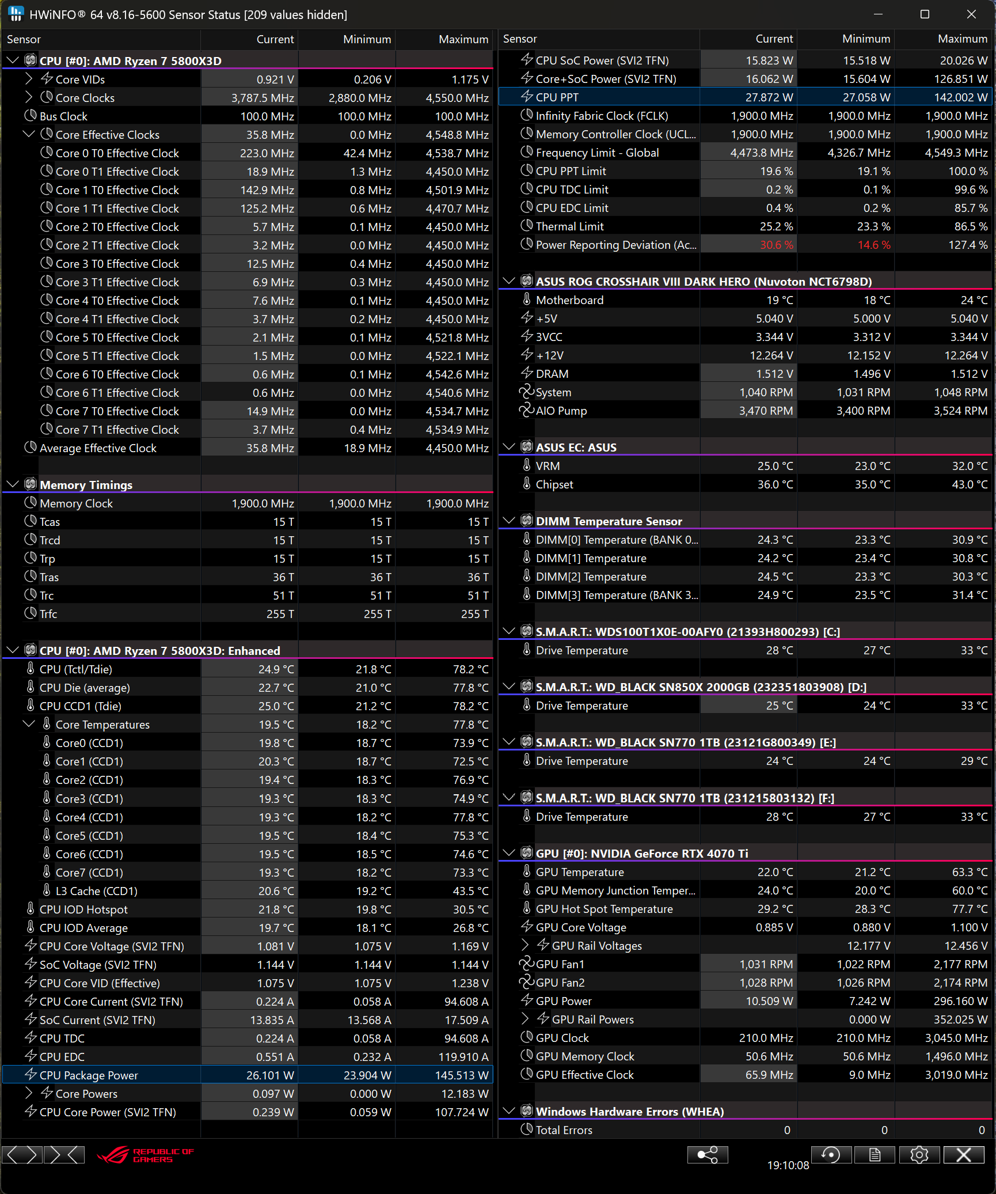Image resolution: width=996 pixels, height=1194 pixels.
Task: Click the left panel Maximum column header
Action: click(444, 39)
